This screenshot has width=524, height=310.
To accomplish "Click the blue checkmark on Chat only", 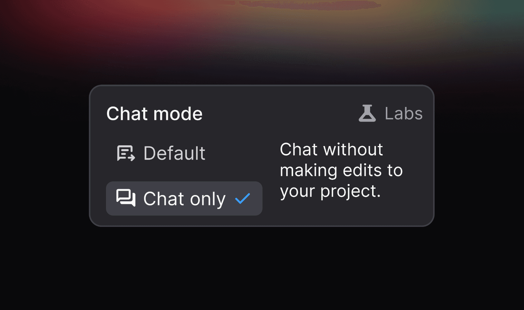I will [243, 198].
